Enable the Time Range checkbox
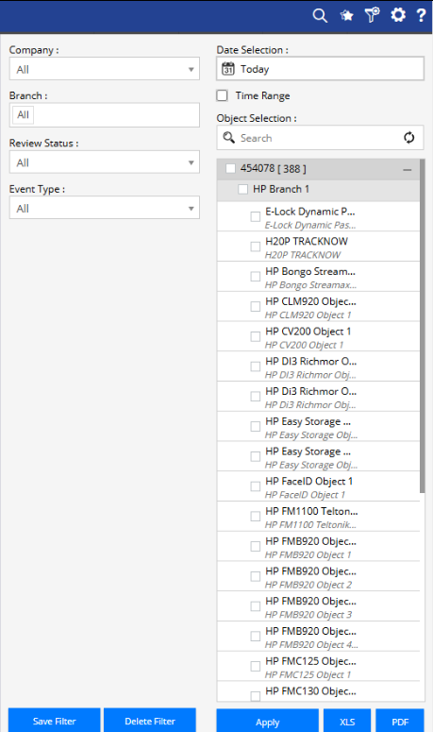This screenshot has width=433, height=732. click(223, 95)
